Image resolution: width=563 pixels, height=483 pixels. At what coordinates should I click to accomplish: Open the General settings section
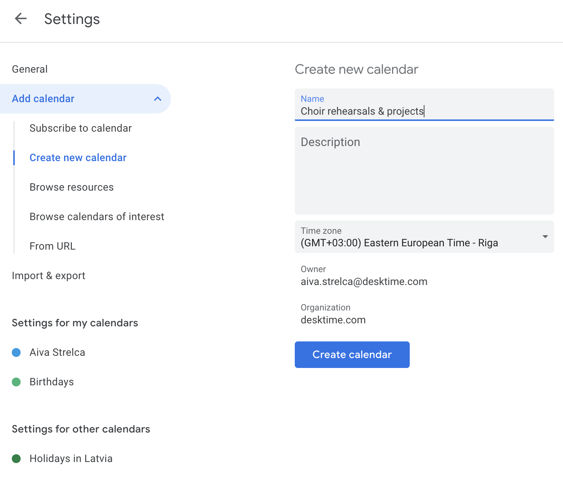30,69
